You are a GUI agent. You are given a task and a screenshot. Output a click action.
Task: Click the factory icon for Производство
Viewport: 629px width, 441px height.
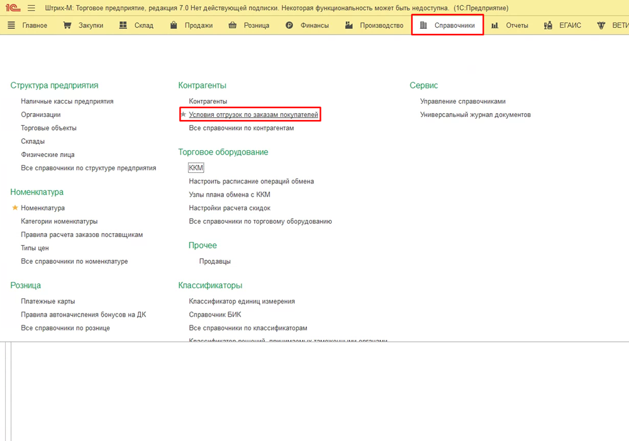(349, 26)
